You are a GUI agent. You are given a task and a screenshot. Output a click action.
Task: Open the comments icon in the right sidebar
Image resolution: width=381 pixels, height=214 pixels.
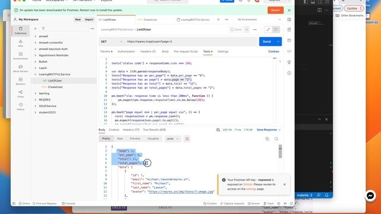pyautogui.click(x=289, y=40)
